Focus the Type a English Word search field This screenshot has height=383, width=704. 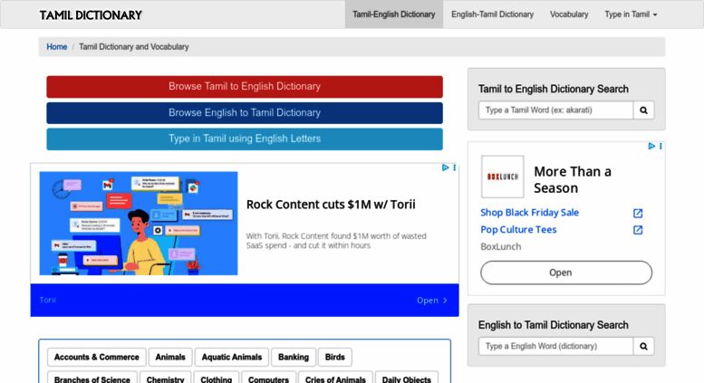coord(555,346)
